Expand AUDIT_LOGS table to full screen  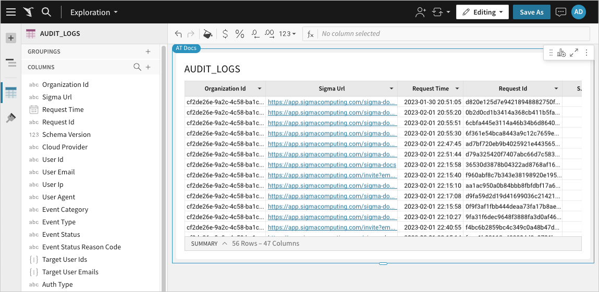(574, 53)
